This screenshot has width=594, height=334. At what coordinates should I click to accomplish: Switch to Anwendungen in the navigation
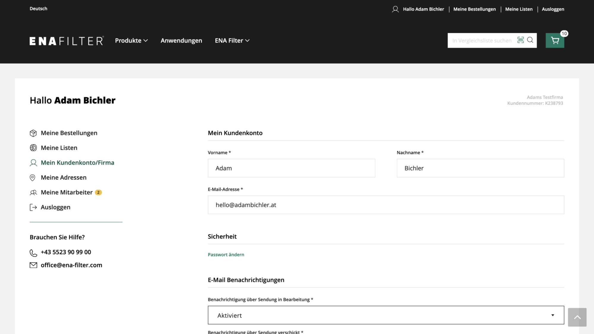(181, 40)
